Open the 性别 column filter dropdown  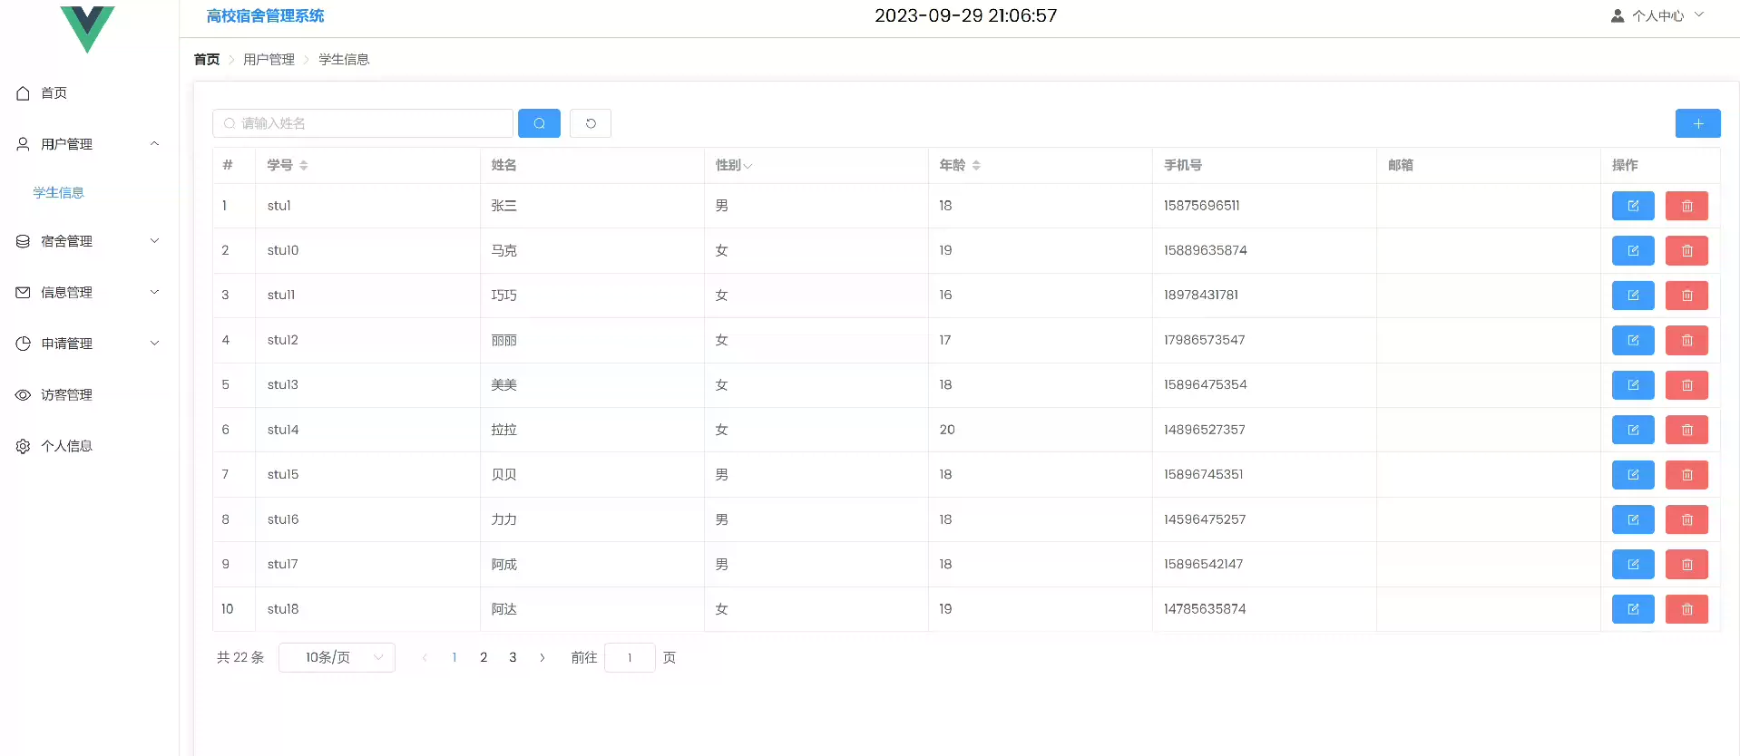click(x=748, y=166)
